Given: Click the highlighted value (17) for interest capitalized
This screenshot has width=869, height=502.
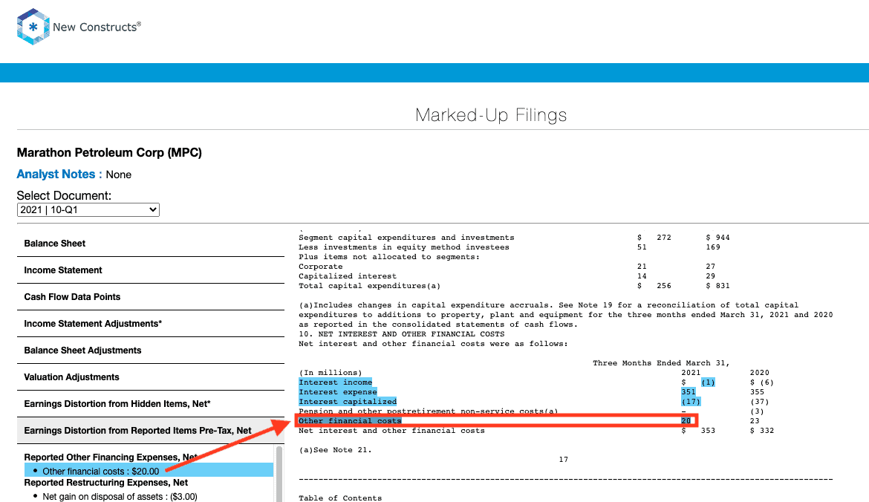Looking at the screenshot, I should pyautogui.click(x=691, y=402).
